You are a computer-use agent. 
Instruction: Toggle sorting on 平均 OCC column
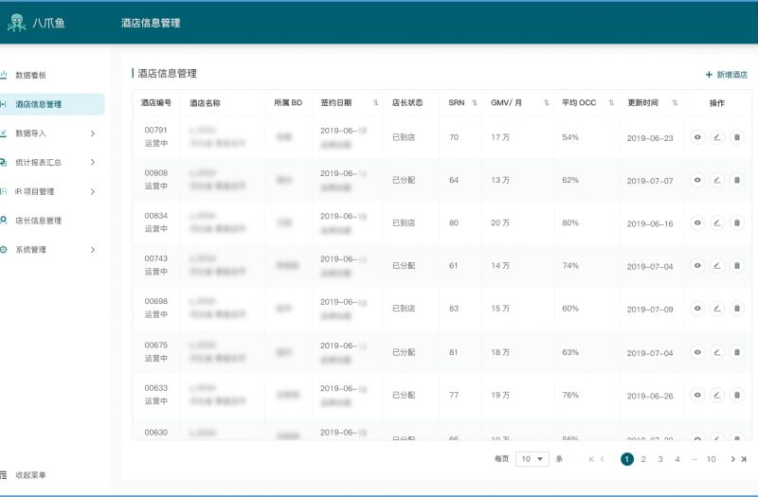click(x=611, y=103)
